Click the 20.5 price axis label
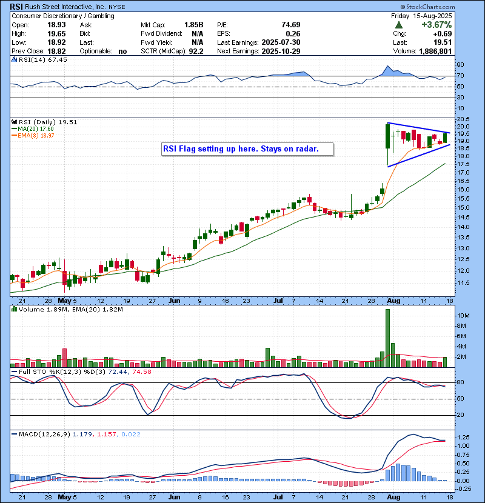485x503 pixels. point(463,119)
